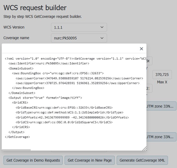Viewport: 177px width, 168px height.
Task: Click the ows:BoundingBox crs opening tag line
Action: (58, 73)
